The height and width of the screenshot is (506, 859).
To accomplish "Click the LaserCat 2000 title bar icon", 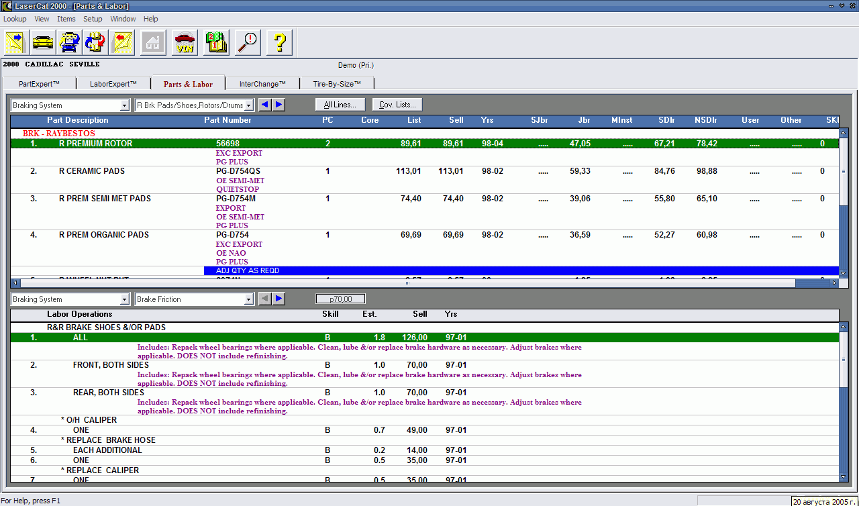I will [7, 6].
